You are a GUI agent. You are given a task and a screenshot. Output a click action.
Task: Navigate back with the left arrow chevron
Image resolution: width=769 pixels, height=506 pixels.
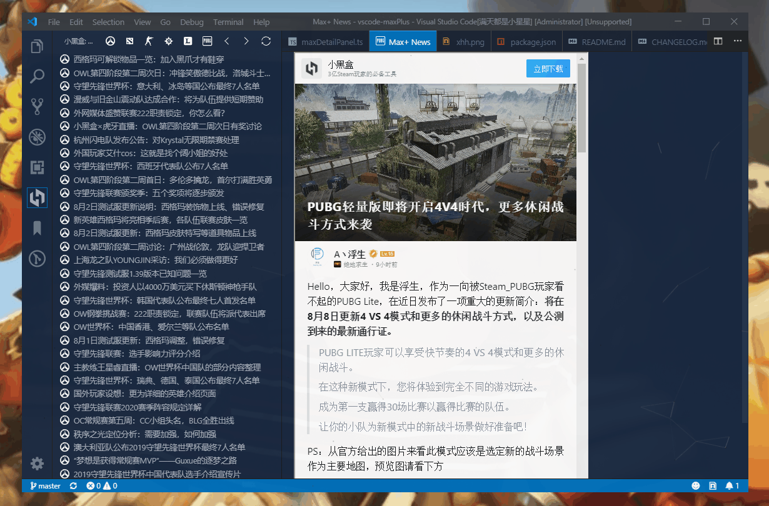tap(228, 41)
